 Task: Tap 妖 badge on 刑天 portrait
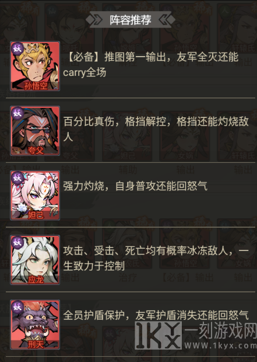coord(17,307)
